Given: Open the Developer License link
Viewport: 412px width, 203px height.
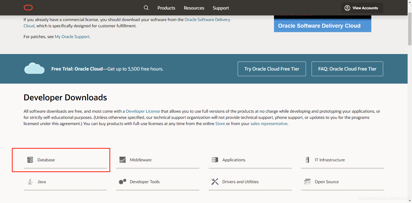Looking at the screenshot, I should (x=143, y=111).
